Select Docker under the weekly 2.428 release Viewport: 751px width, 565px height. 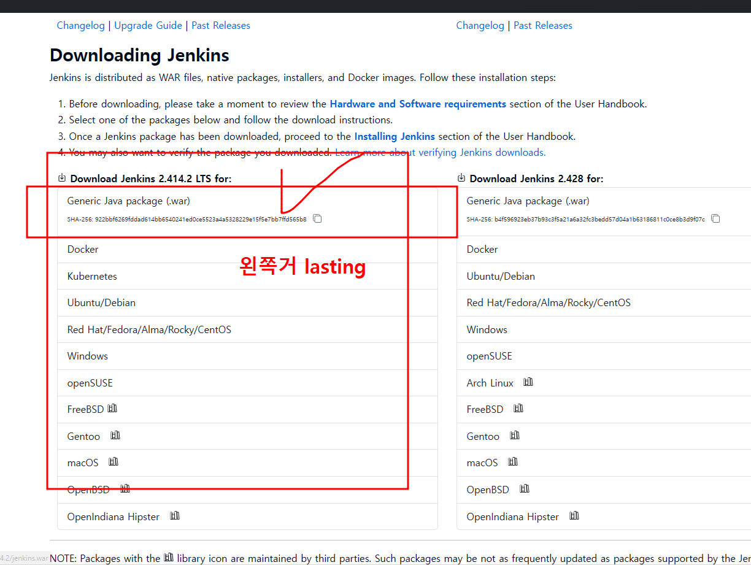point(604,249)
